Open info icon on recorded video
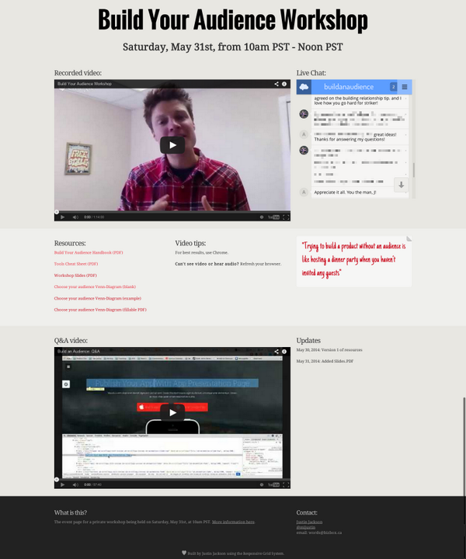466x559 pixels. tap(285, 84)
